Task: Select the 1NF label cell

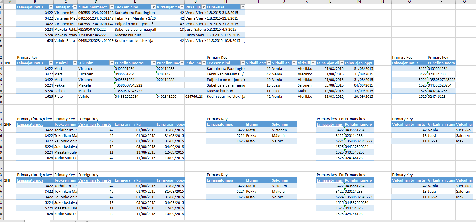Action: 10,63
